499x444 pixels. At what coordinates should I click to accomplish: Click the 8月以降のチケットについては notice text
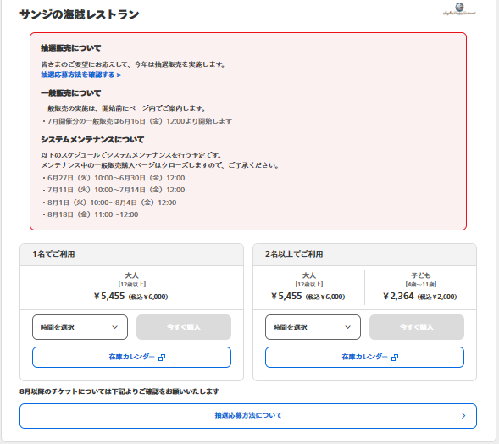point(119,391)
